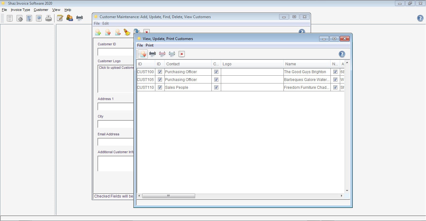Click the first ID column header

[x=146, y=64]
